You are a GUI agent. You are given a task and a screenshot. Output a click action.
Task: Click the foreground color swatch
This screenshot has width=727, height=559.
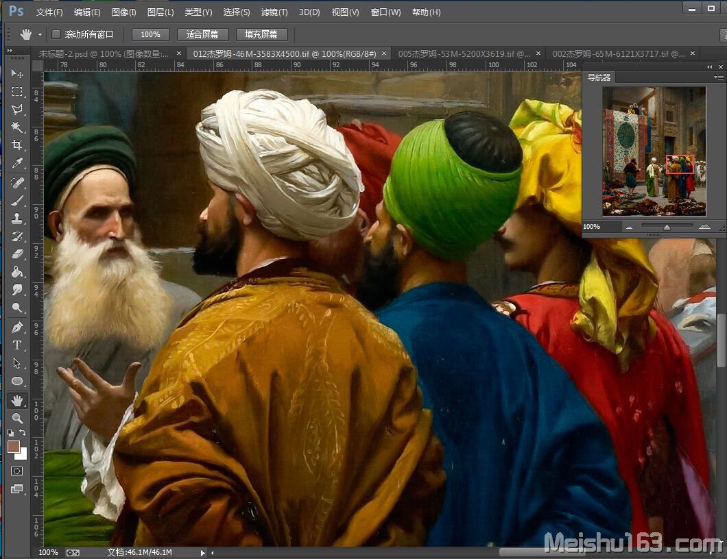point(14,447)
